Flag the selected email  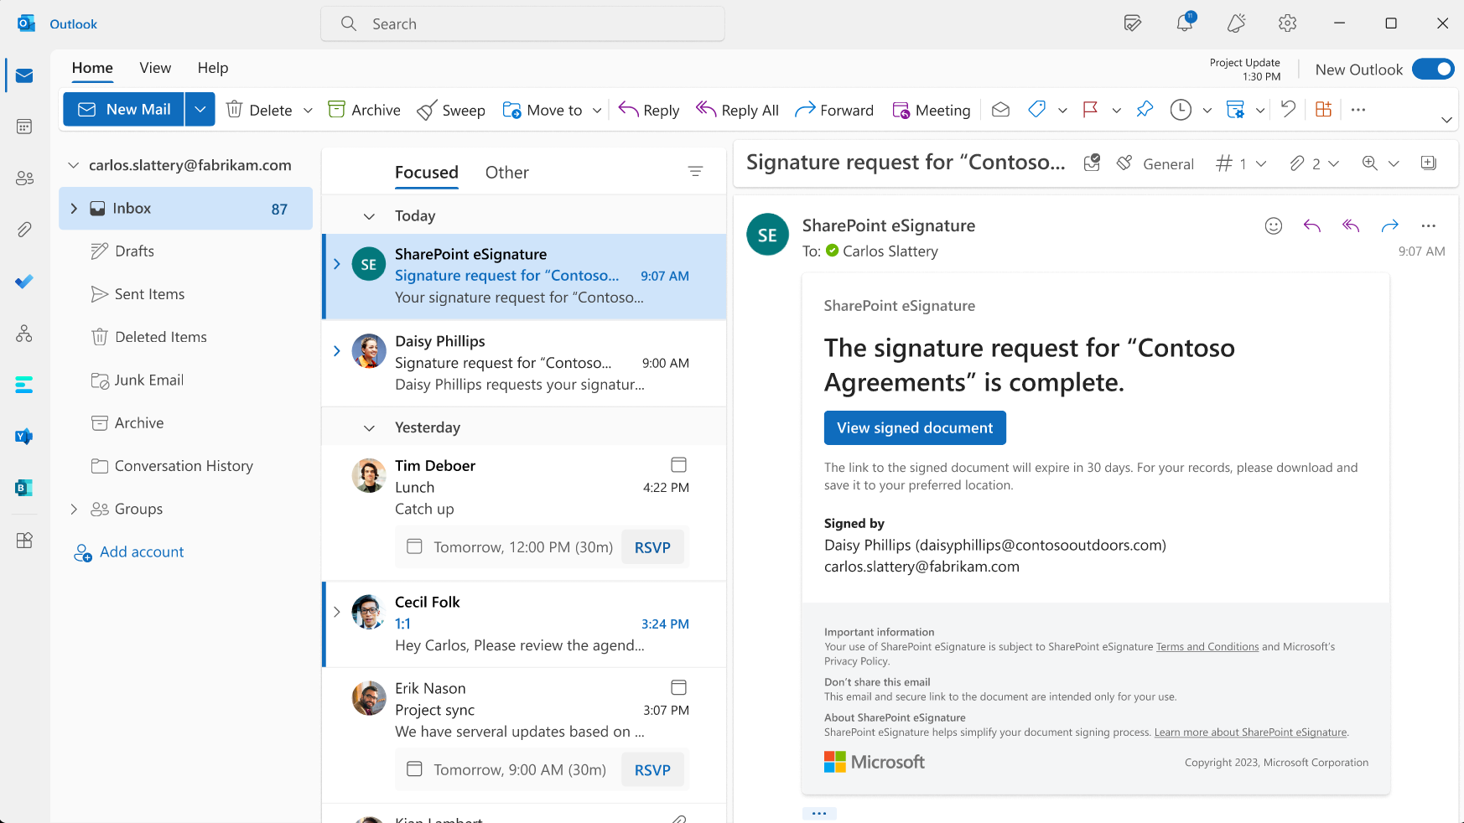pyautogui.click(x=1089, y=109)
